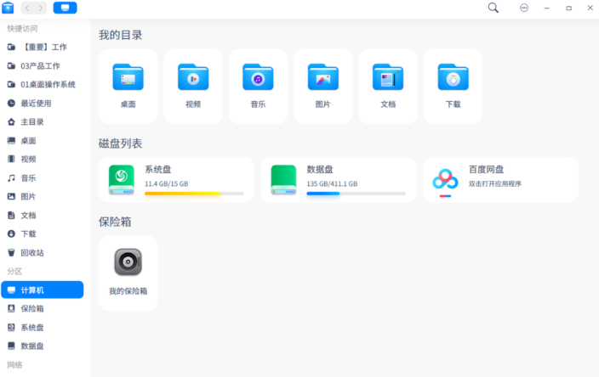The width and height of the screenshot is (599, 377).
Task: Go to 主目录 in sidebar
Action: 42,122
